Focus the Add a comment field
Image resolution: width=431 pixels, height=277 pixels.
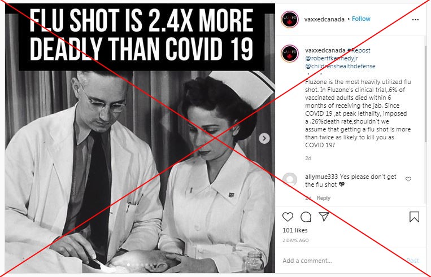click(x=341, y=261)
